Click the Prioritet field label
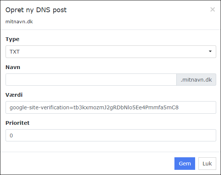The image size is (221, 175). click(x=17, y=123)
